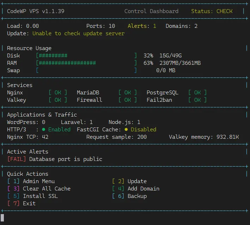This screenshot has width=250, height=225.
Task: Click the empty Swap usage bar
Action: (x=86, y=70)
